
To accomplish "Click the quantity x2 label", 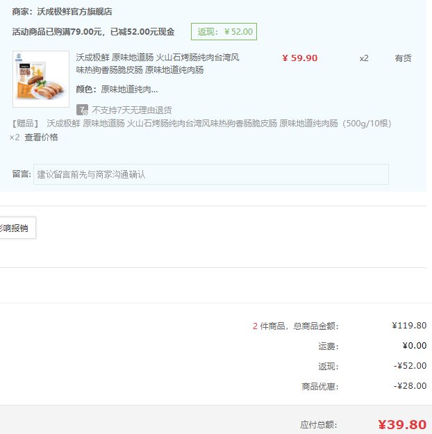I will tap(364, 58).
